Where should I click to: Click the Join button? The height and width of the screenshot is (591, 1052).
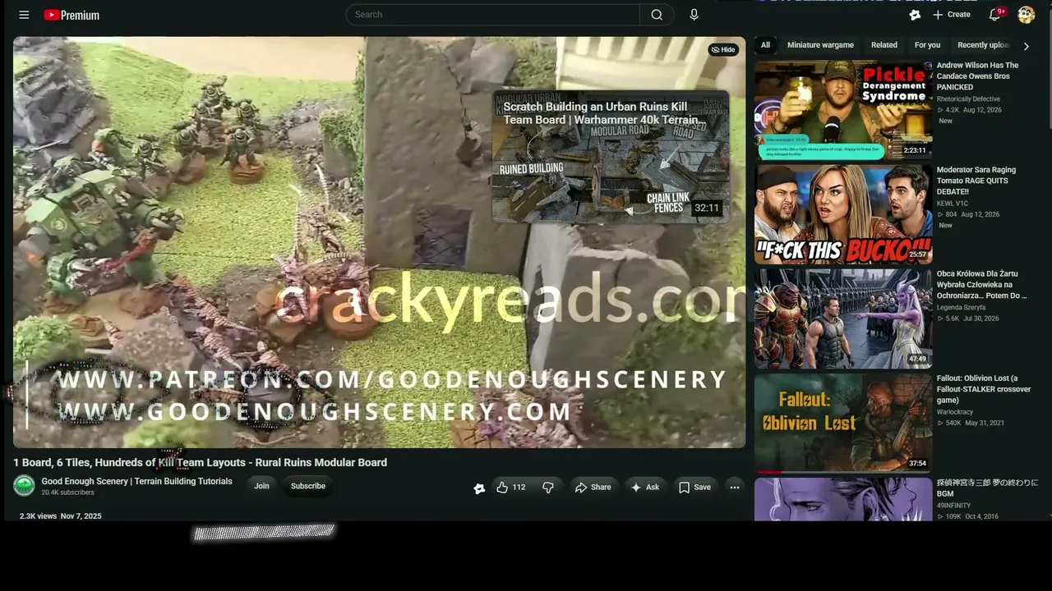point(261,487)
